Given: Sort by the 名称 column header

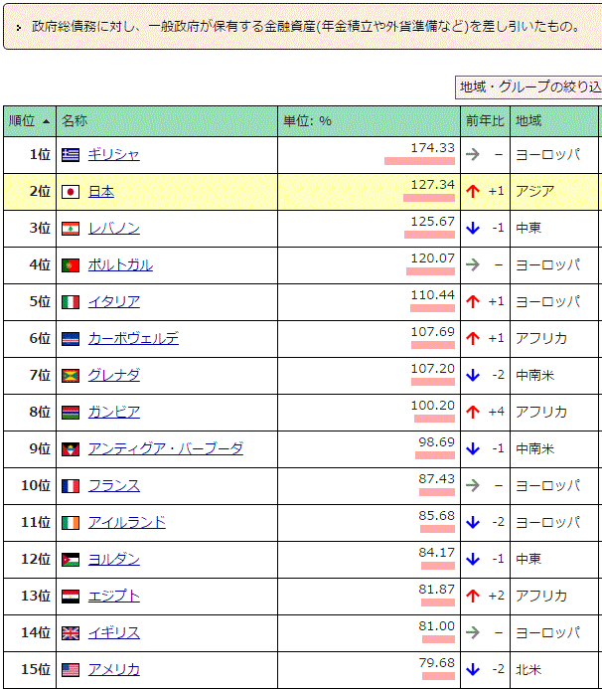Looking at the screenshot, I should pos(167,121).
